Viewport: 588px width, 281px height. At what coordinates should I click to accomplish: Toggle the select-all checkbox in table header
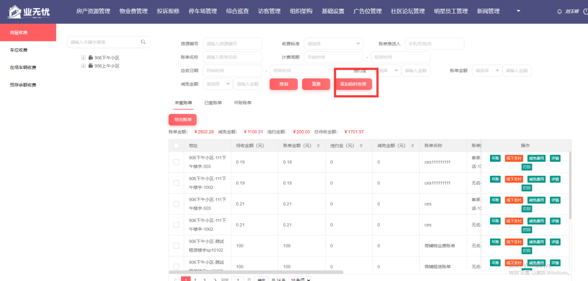(176, 145)
